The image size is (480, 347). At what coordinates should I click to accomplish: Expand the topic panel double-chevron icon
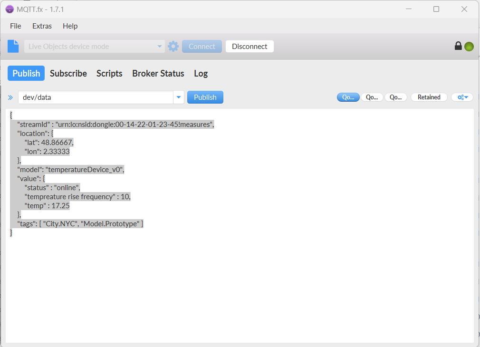click(x=10, y=97)
